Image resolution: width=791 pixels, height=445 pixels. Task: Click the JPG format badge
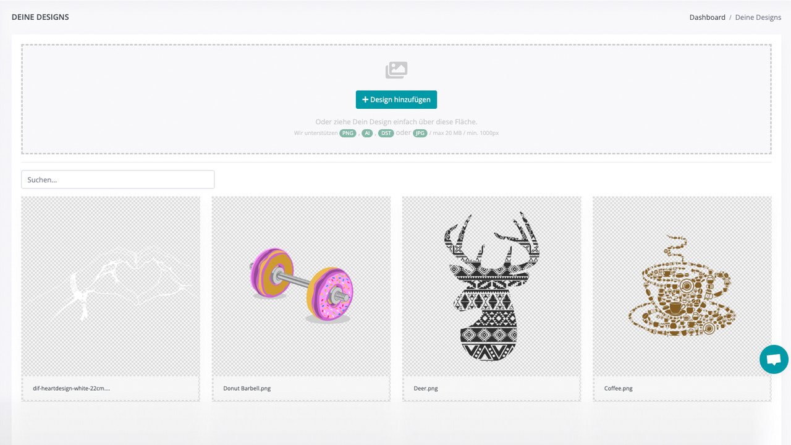coord(420,133)
